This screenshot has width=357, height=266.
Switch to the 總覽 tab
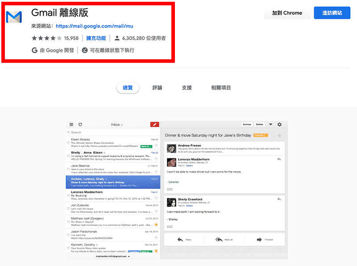(x=128, y=88)
